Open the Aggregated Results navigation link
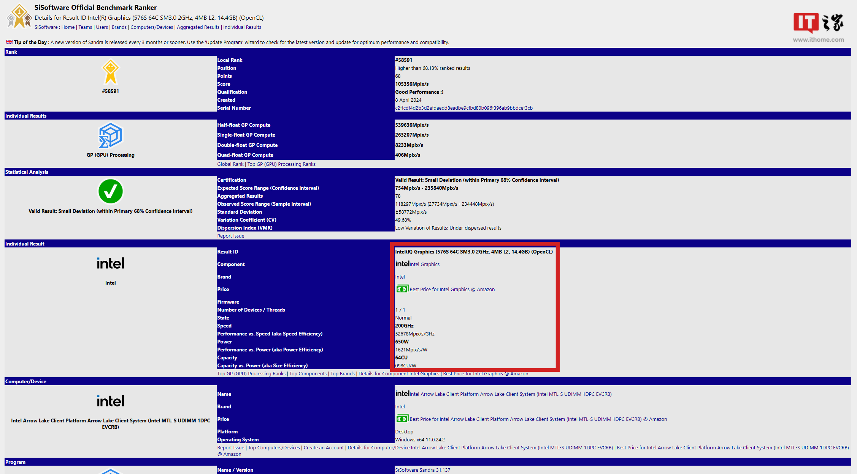This screenshot has height=474, width=857. coord(198,27)
